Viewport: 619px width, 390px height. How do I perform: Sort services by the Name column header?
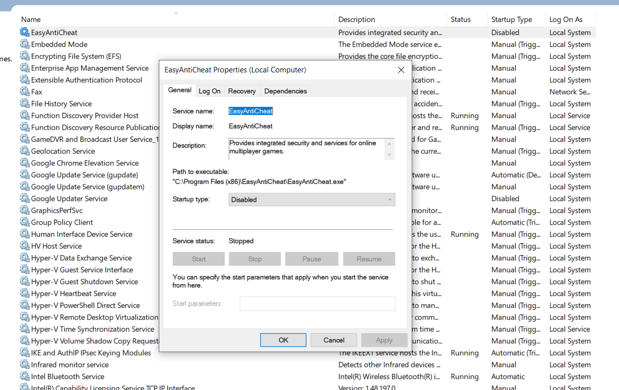31,19
